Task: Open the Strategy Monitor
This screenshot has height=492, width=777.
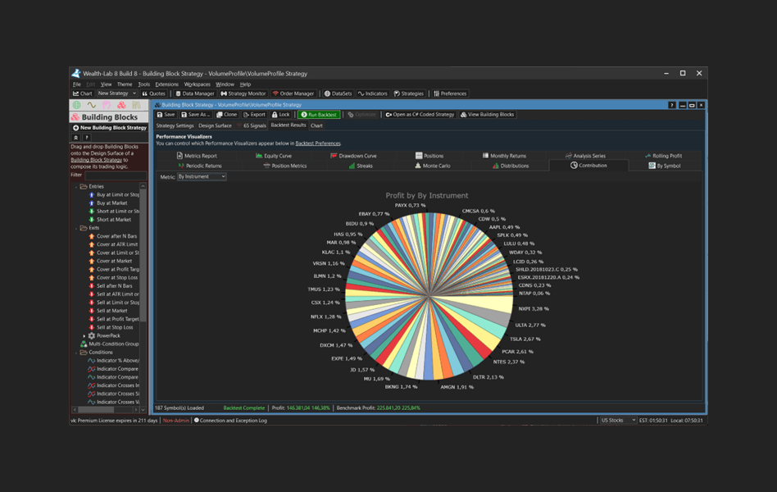Action: [243, 93]
